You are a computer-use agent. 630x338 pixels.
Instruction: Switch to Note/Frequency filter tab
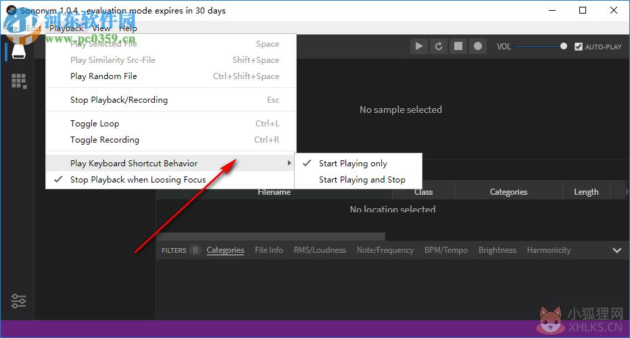point(385,250)
